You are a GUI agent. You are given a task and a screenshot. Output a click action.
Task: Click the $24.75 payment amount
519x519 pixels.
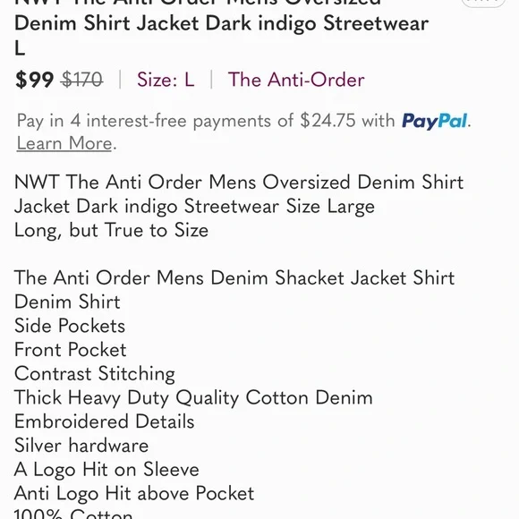[328, 120]
